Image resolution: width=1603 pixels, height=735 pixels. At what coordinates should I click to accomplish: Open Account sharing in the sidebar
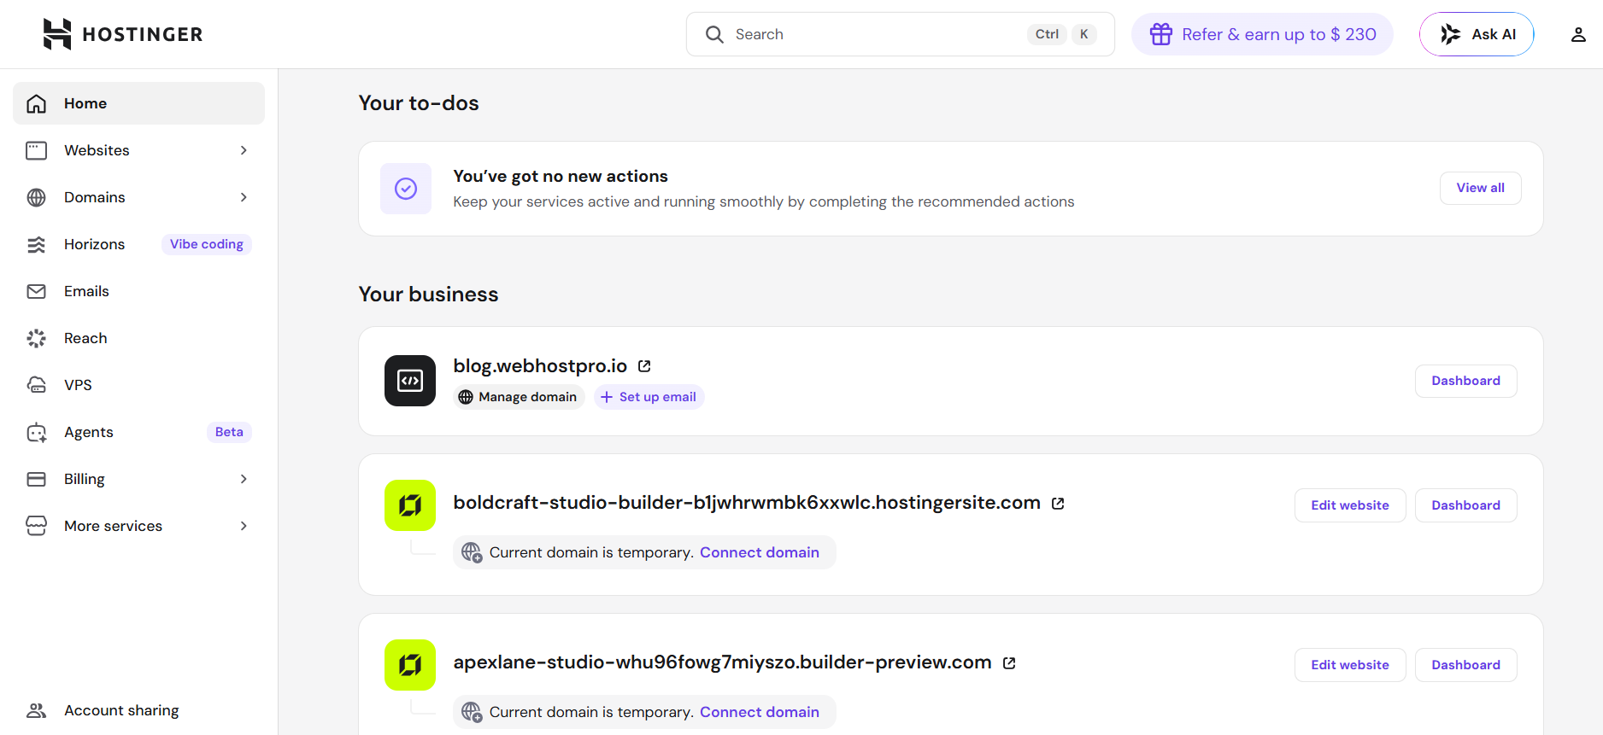pyautogui.click(x=138, y=710)
